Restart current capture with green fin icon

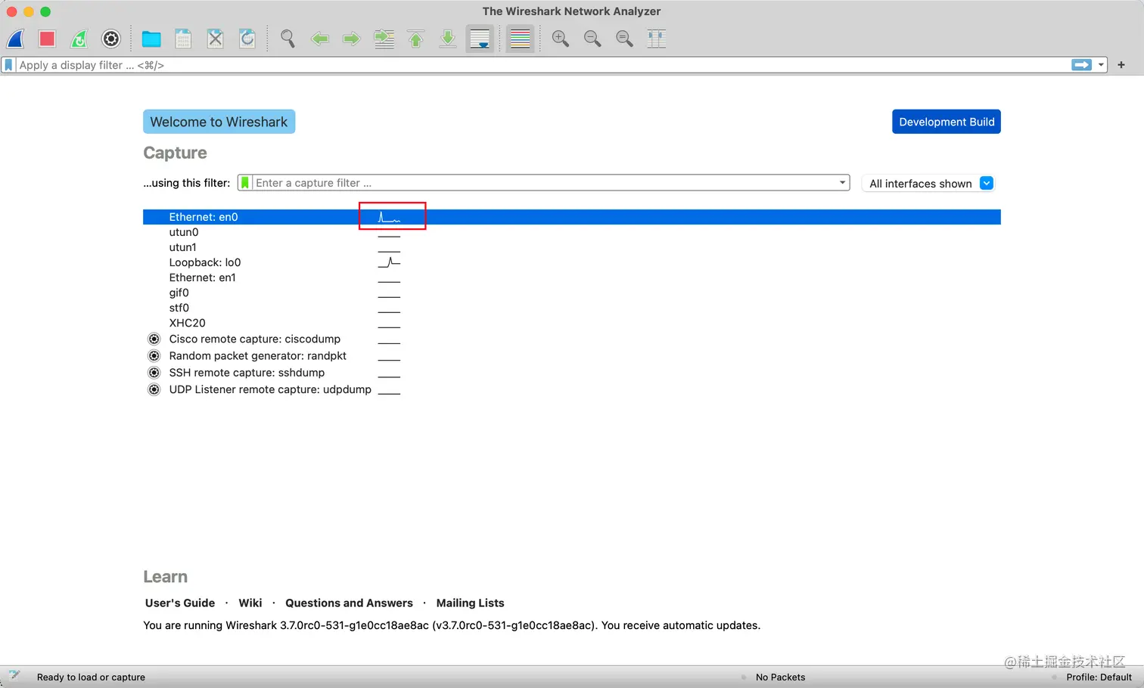[79, 39]
